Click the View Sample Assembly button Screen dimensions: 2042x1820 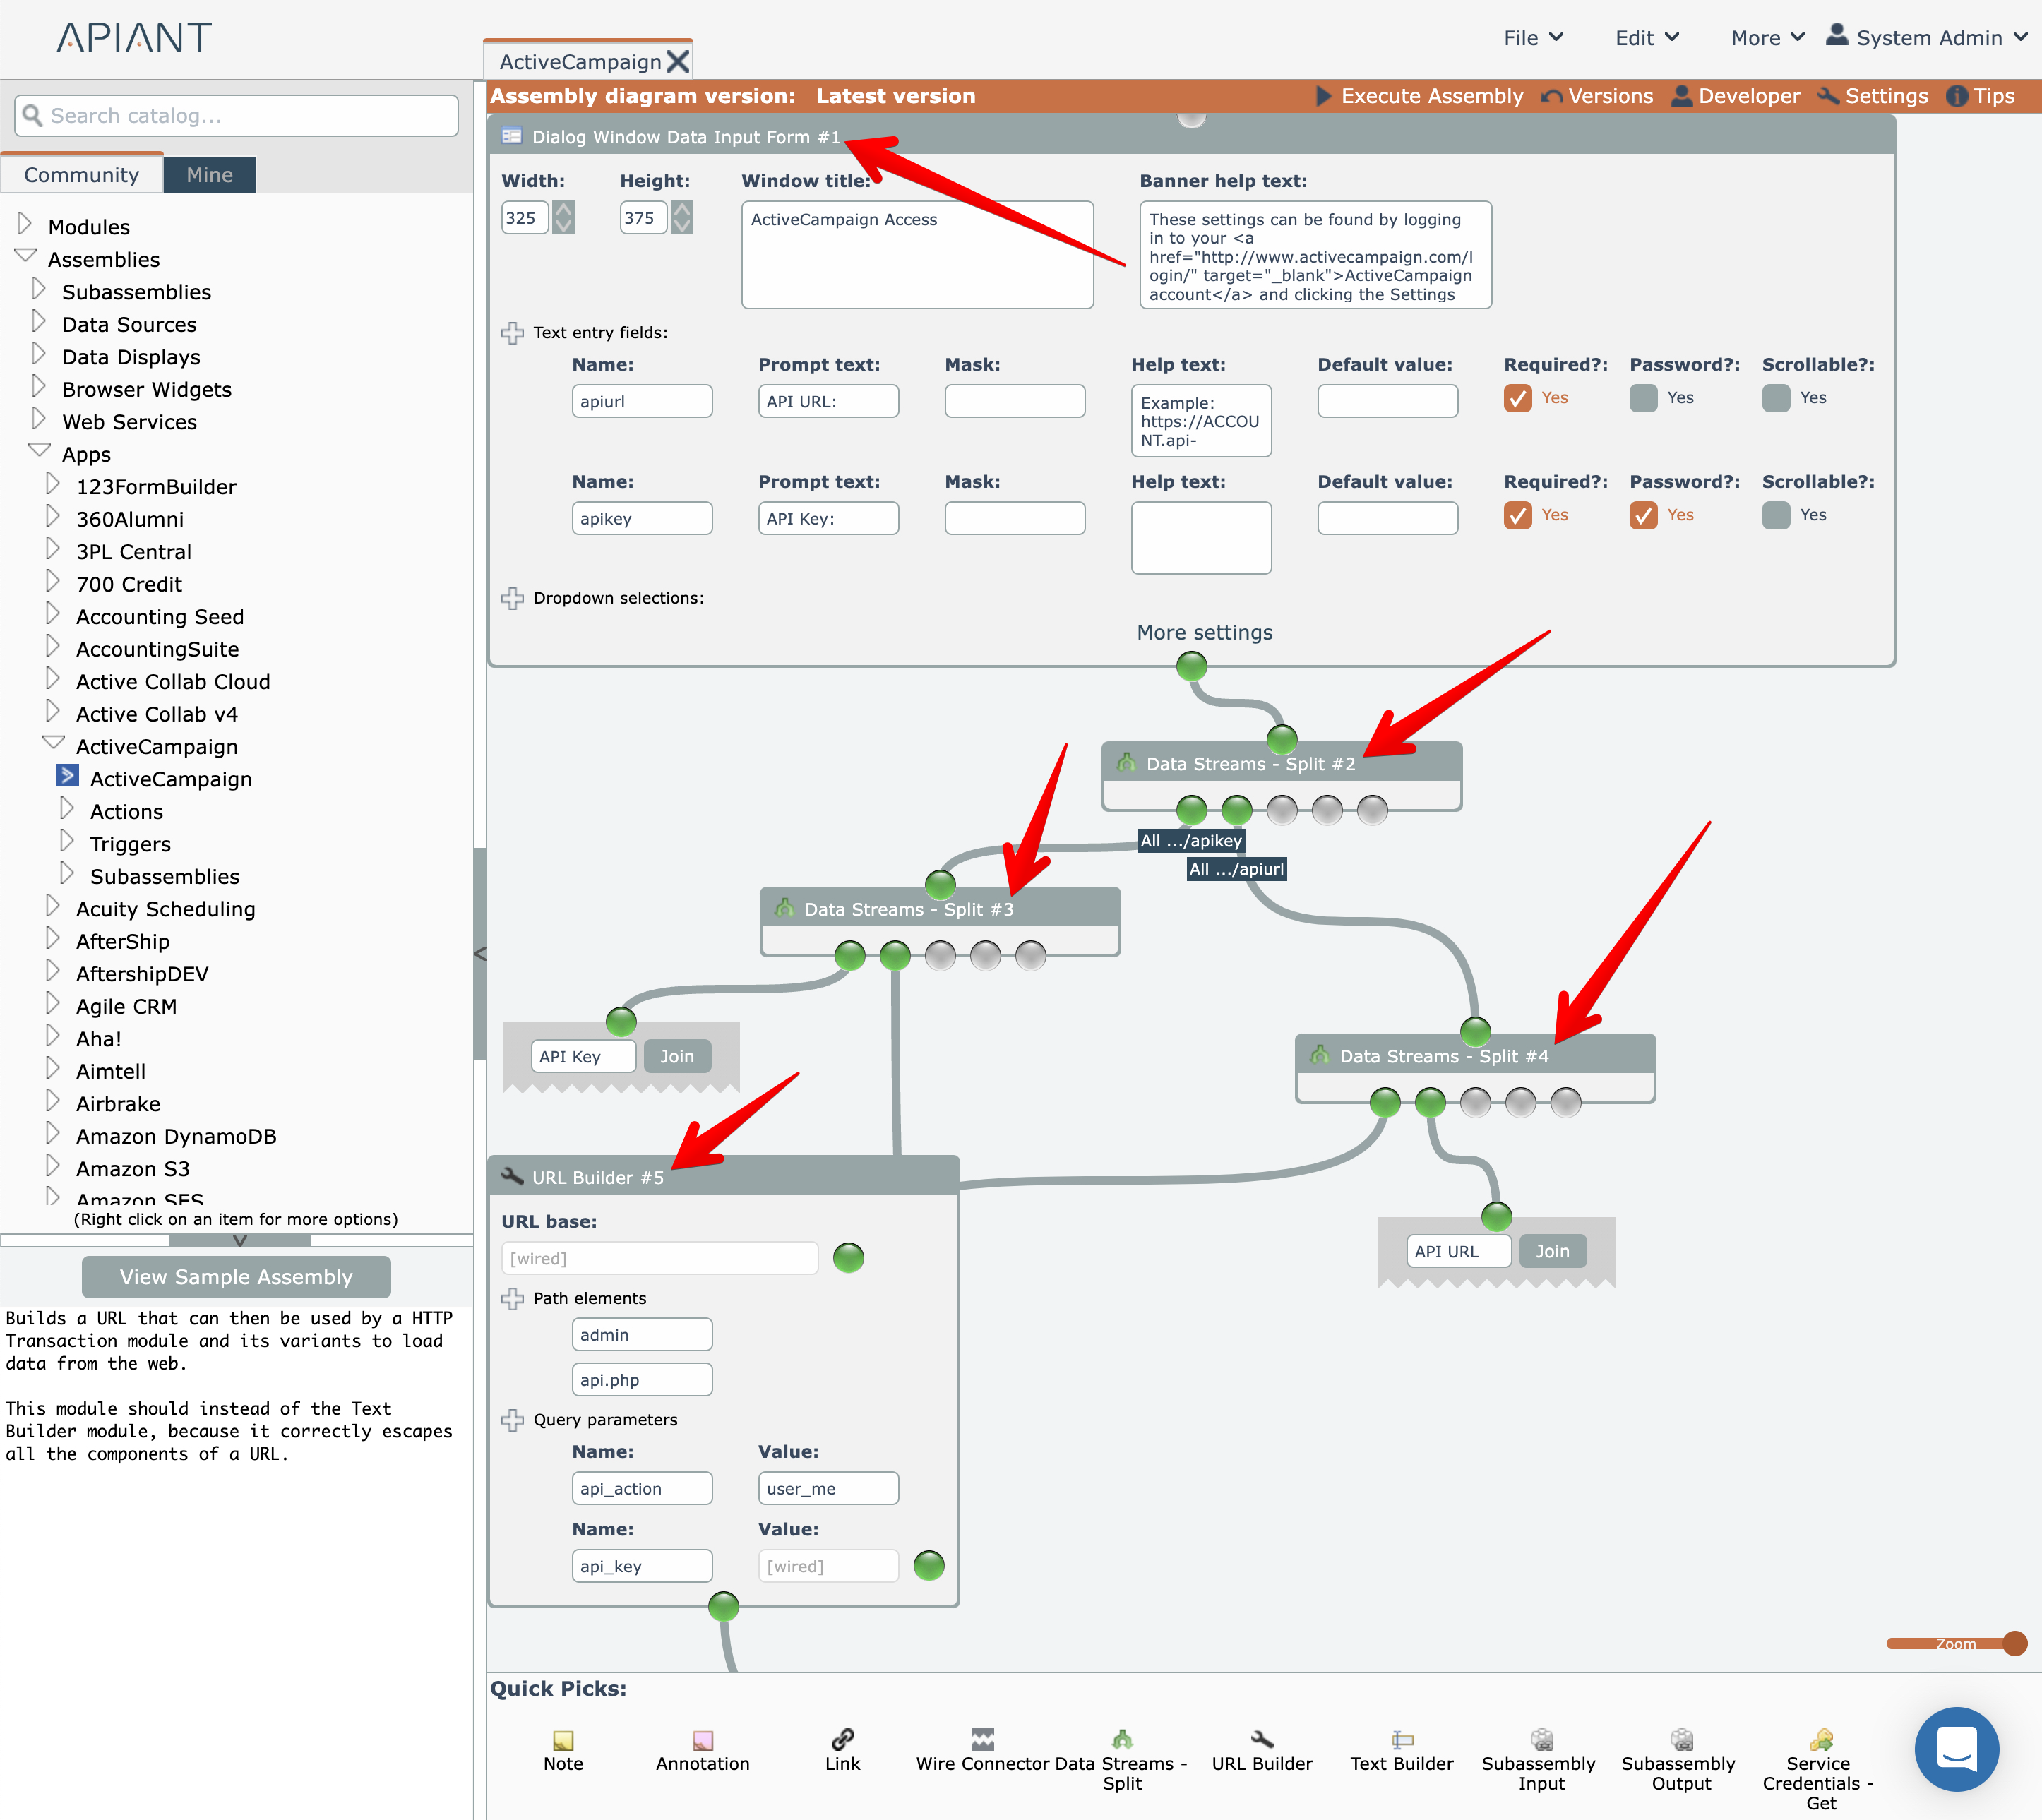pos(236,1277)
